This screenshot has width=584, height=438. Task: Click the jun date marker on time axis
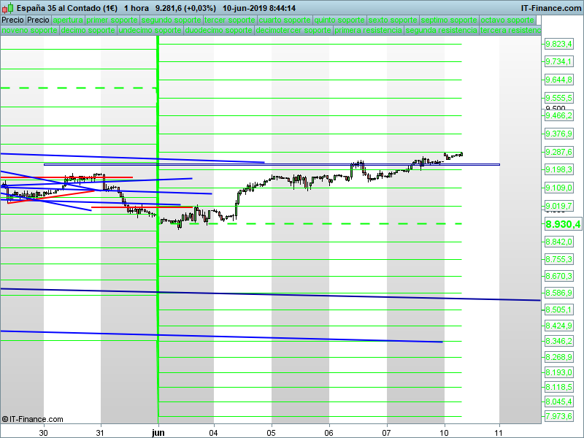pos(158,433)
